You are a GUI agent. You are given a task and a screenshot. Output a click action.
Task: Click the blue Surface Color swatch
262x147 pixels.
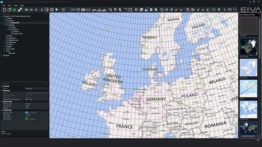point(27,113)
